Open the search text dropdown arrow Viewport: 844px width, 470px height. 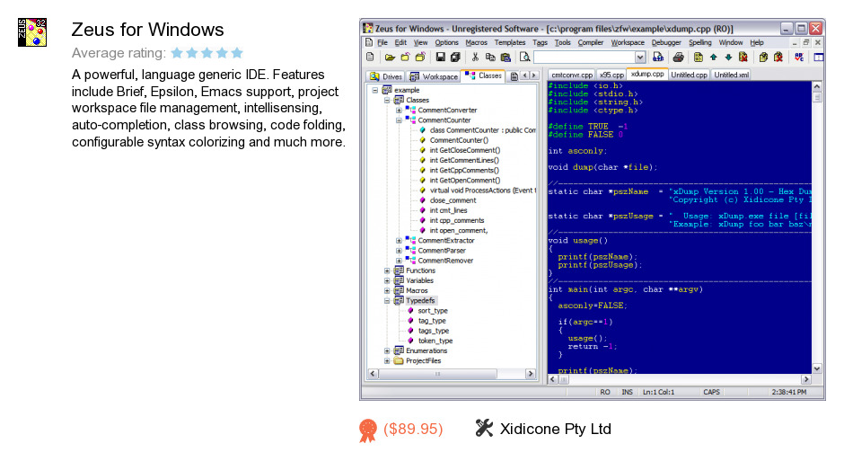pos(639,58)
